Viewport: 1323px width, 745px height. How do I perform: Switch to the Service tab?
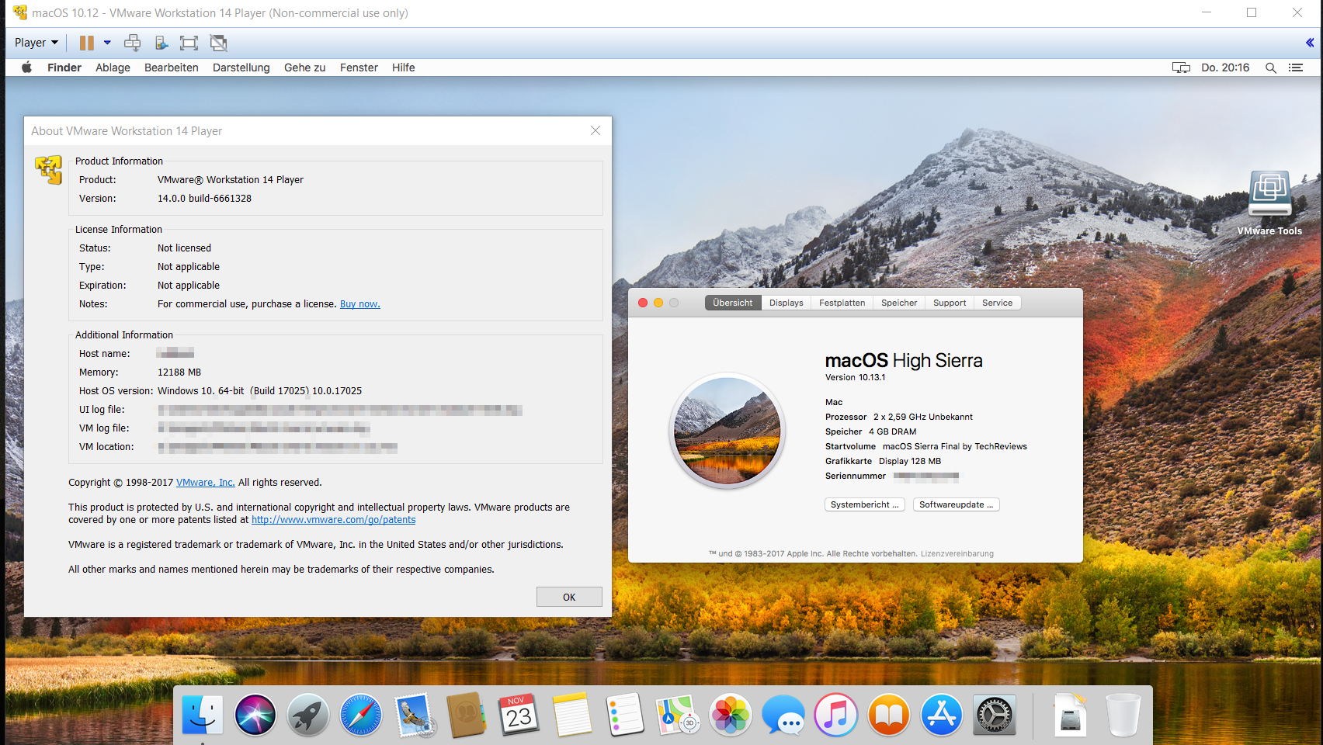point(998,303)
